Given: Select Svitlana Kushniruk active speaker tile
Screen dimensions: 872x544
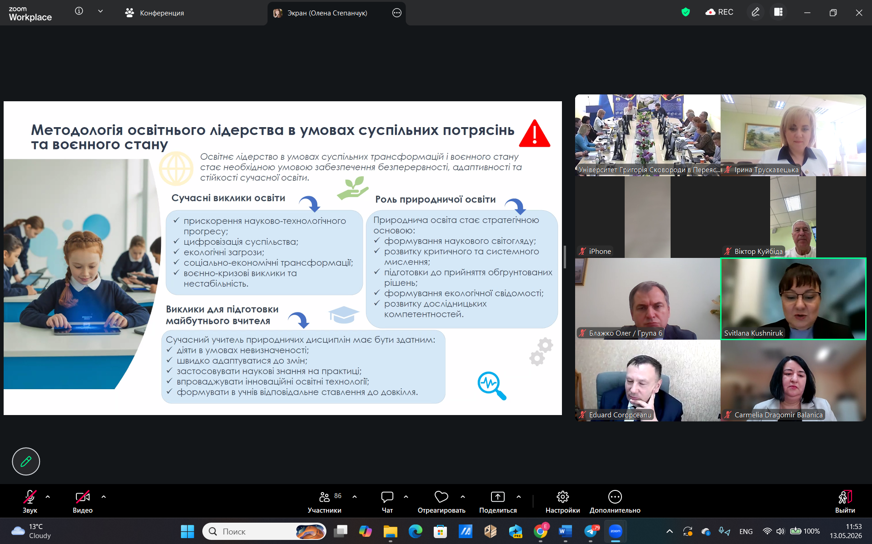Looking at the screenshot, I should (x=793, y=299).
